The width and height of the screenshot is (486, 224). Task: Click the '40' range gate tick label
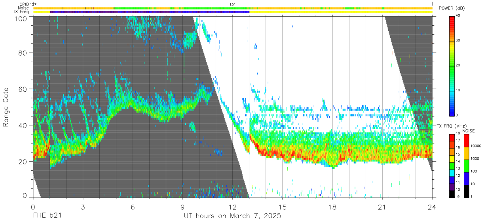23,125
